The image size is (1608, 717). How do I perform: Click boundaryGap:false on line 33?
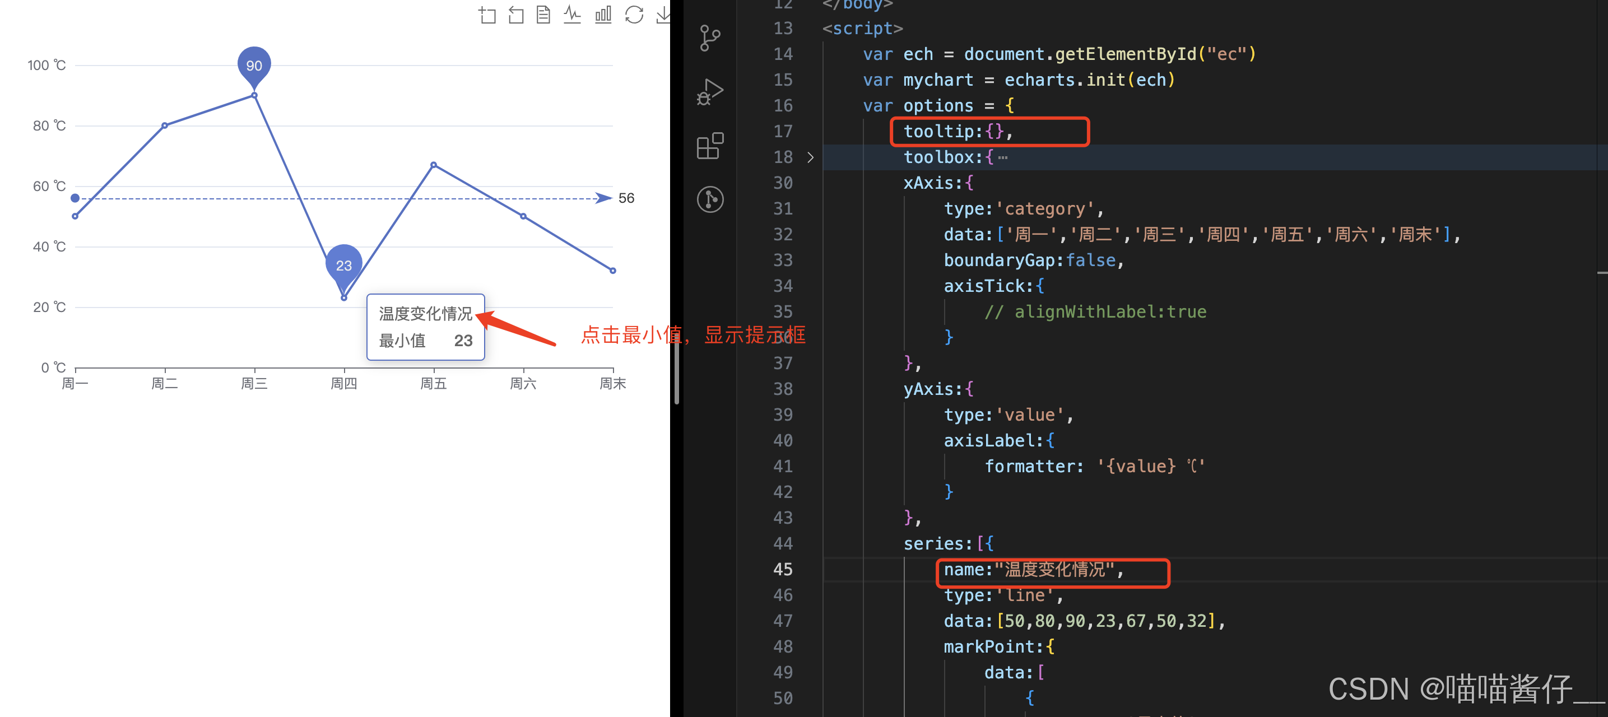(1033, 261)
